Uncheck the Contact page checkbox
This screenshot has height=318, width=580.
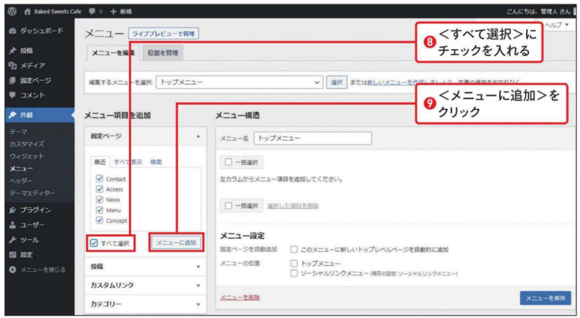click(x=100, y=179)
